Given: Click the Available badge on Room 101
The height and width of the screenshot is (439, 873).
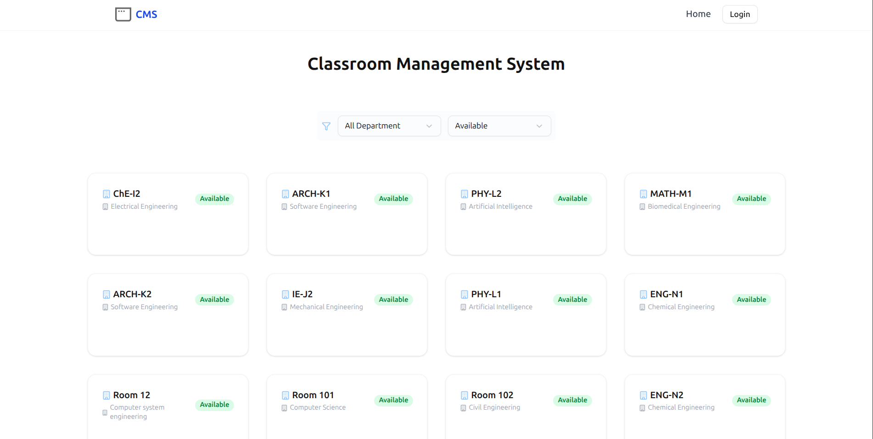Looking at the screenshot, I should tap(393, 400).
